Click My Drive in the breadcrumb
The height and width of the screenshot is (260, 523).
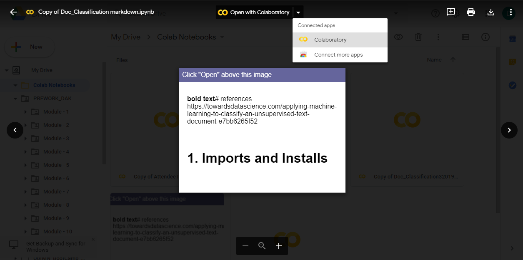[x=125, y=37]
